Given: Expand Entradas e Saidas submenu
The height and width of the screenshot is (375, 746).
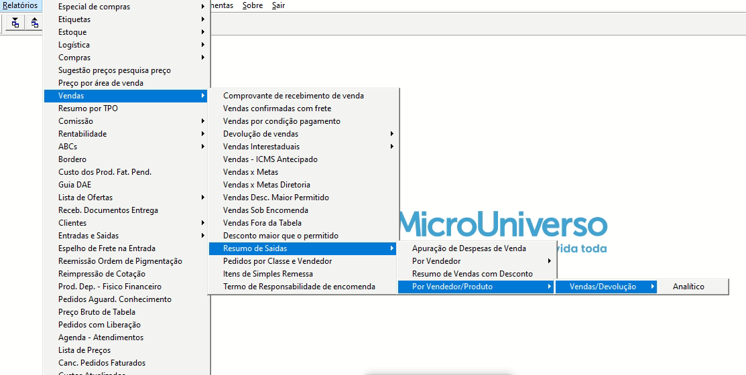Looking at the screenshot, I should [x=126, y=236].
